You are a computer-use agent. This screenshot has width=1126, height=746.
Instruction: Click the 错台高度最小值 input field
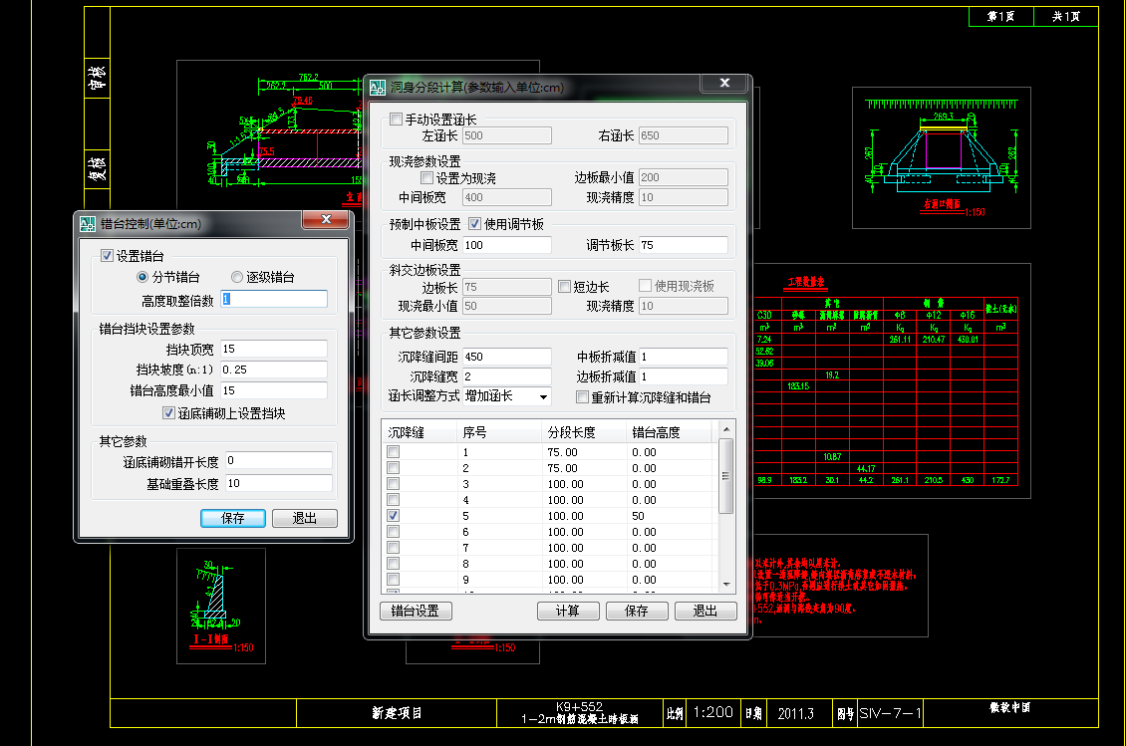[274, 390]
